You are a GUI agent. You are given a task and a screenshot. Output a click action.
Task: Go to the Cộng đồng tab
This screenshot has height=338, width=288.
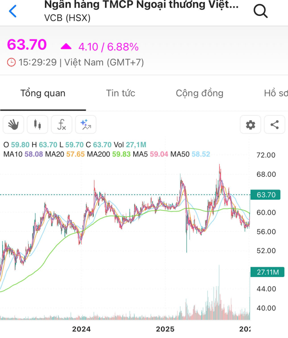coord(199,93)
